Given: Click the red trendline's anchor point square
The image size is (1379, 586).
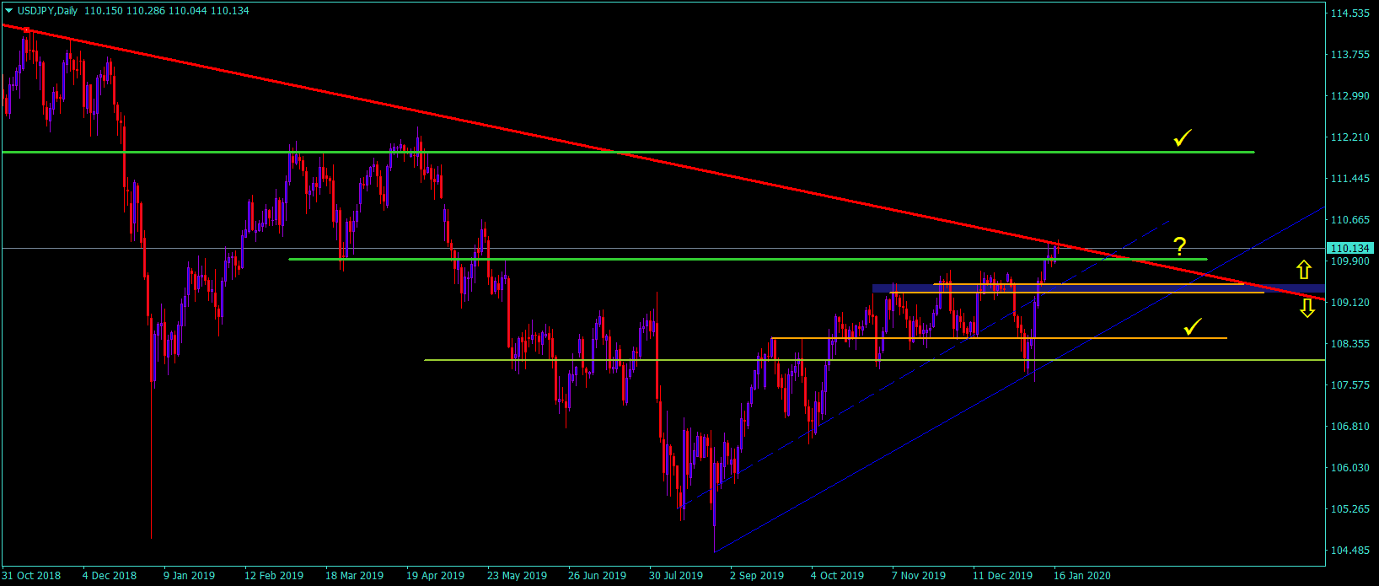Looking at the screenshot, I should coord(26,30).
